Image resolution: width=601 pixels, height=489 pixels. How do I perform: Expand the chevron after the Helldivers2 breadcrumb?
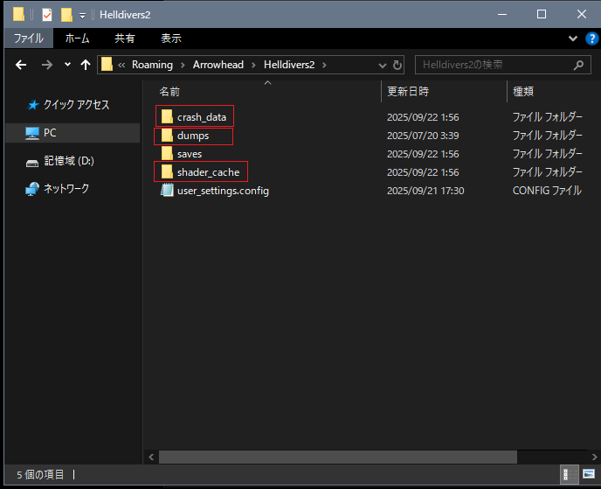coord(324,65)
